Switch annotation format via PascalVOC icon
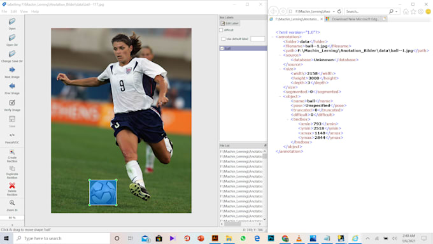Image resolution: width=433 pixels, height=244 pixels. tap(12, 136)
